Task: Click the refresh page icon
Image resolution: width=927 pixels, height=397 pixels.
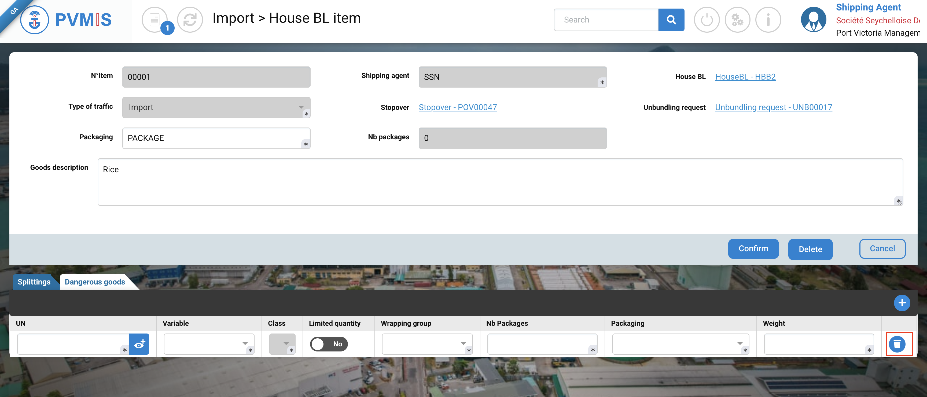Action: [190, 20]
